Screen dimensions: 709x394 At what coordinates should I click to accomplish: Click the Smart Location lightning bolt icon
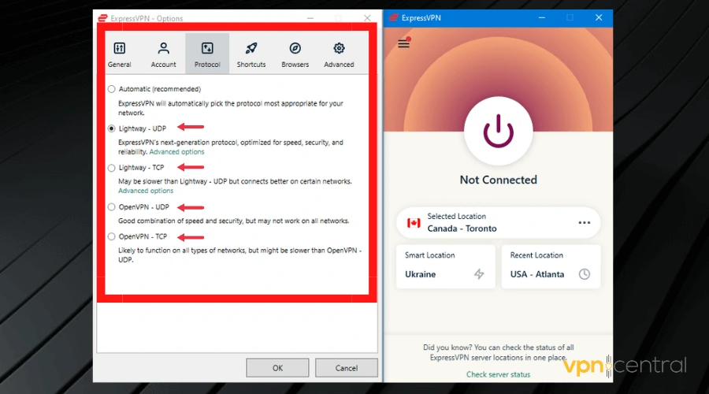479,273
